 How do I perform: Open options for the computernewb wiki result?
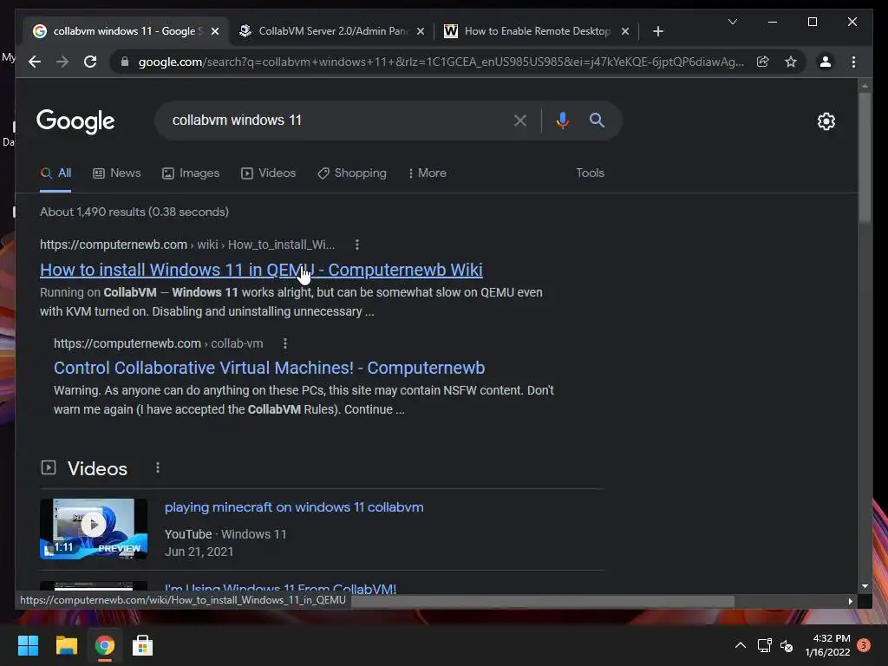pyautogui.click(x=356, y=245)
